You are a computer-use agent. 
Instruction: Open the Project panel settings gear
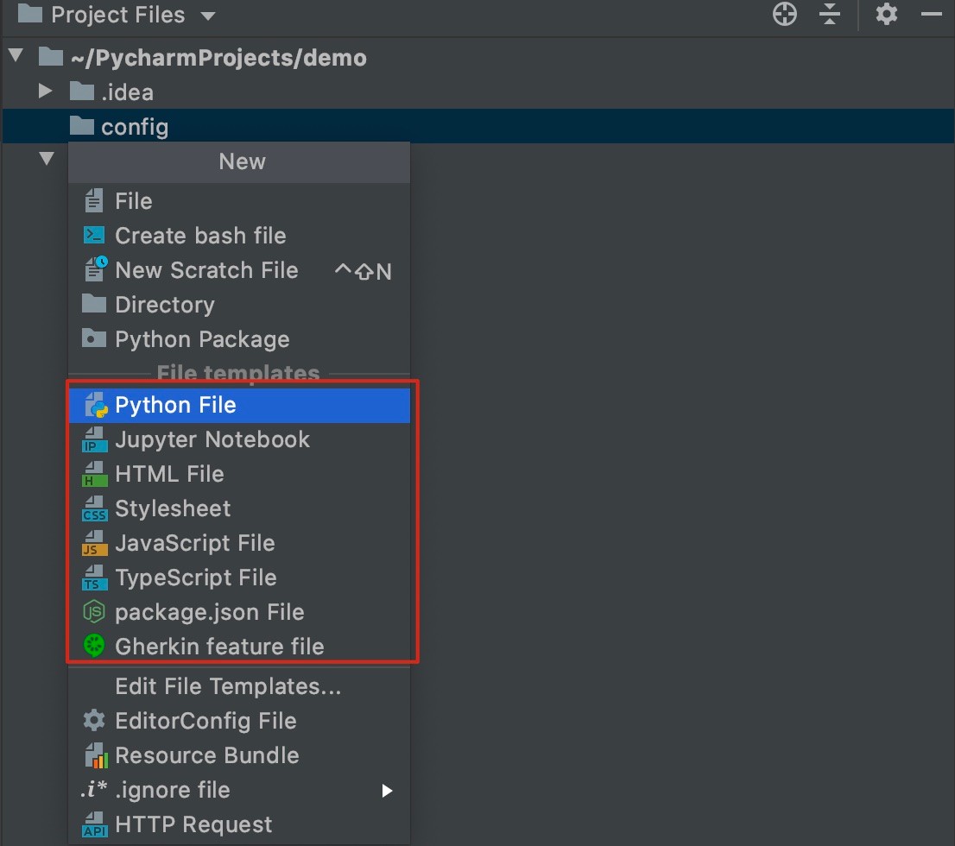point(886,14)
